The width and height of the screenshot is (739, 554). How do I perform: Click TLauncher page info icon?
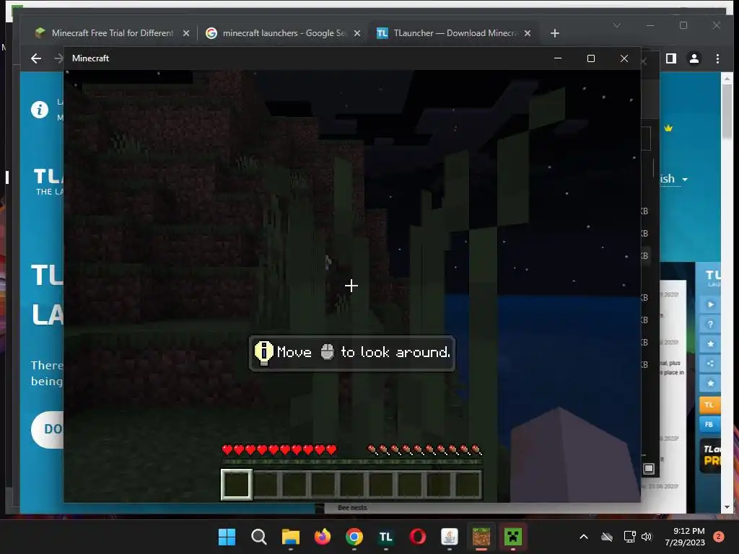[x=40, y=110]
